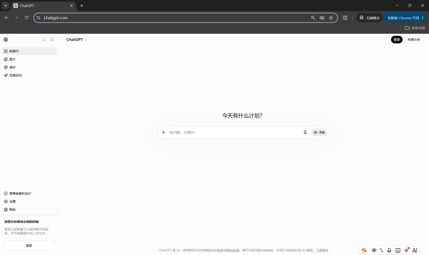Open the 图片 images section

pyautogui.click(x=29, y=59)
